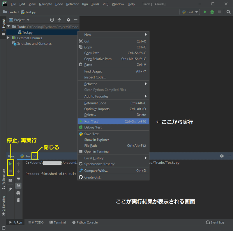233x231 pixels.
Task: Expand the New submenu
Action: pyautogui.click(x=113, y=35)
